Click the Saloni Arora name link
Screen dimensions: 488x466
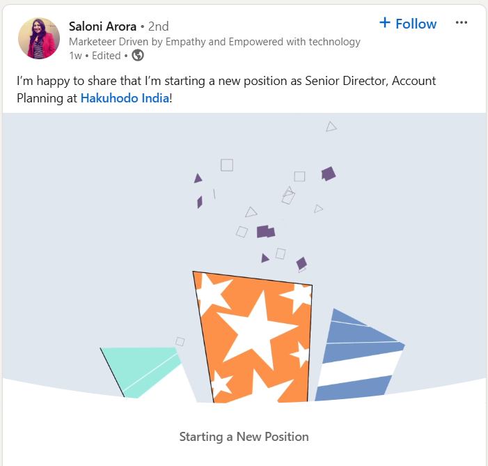102,26
